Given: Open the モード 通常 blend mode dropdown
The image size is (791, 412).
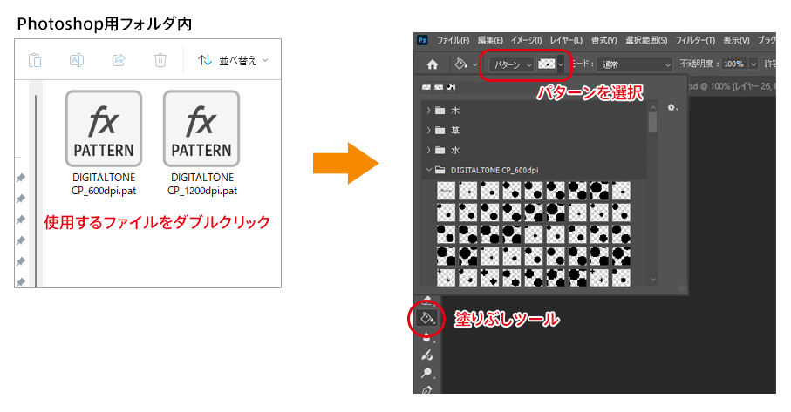Looking at the screenshot, I should [x=635, y=64].
